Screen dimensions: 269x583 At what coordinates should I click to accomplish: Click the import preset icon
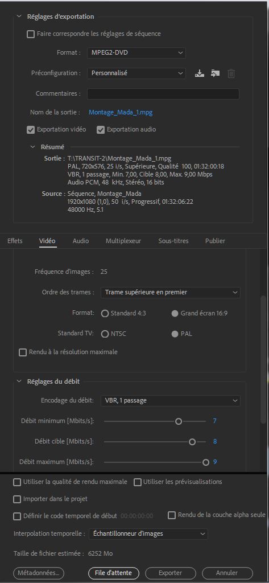tap(215, 73)
